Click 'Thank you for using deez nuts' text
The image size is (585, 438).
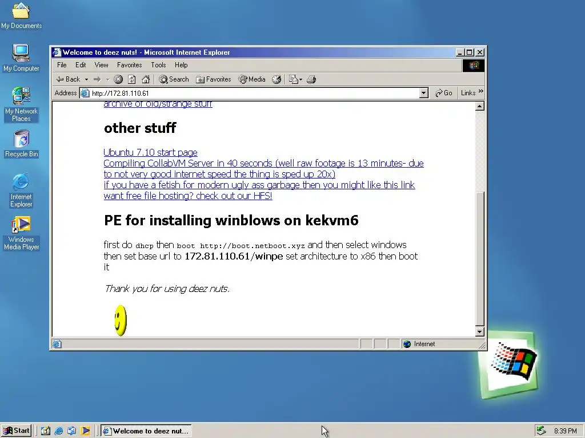[167, 289]
